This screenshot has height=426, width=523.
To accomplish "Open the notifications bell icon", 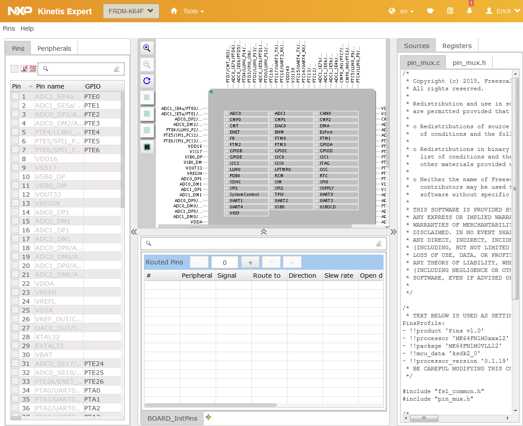I will (470, 11).
